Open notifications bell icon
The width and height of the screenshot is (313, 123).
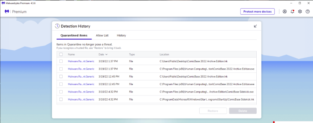point(292,12)
